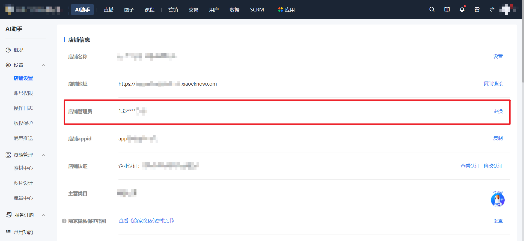This screenshot has height=241, width=524.
Task: Select 账号权限 in the sidebar
Action: (x=23, y=93)
